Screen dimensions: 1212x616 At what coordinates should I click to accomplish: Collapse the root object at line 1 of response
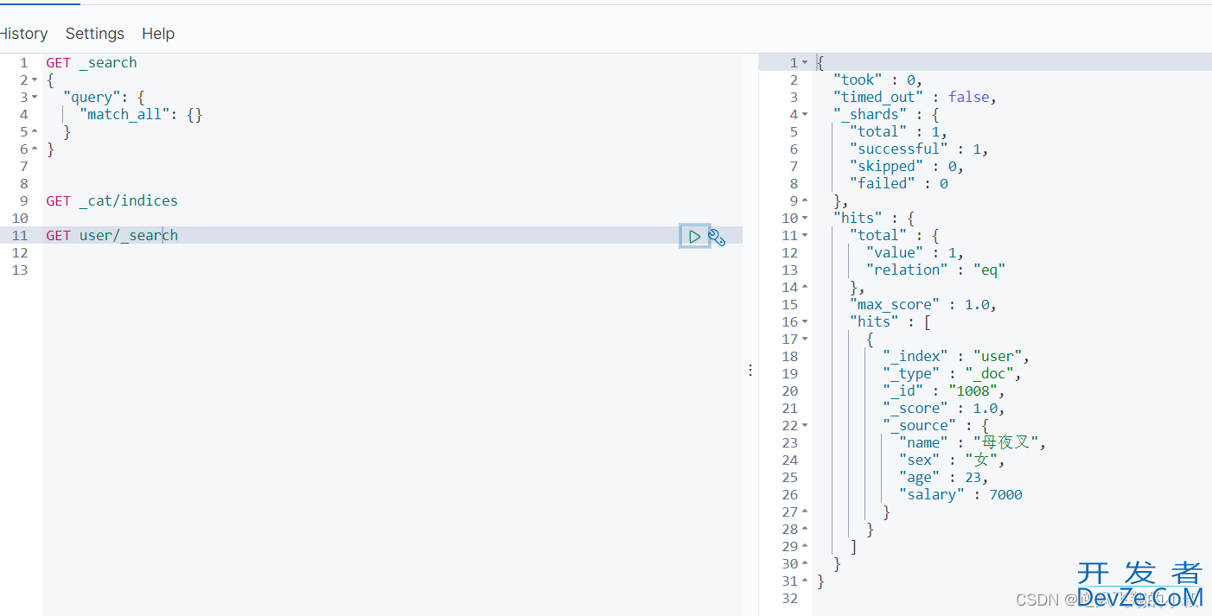click(x=805, y=62)
